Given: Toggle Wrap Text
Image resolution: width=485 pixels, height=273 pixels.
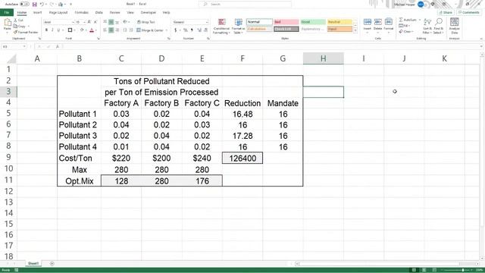Looking at the screenshot, I should point(145,22).
